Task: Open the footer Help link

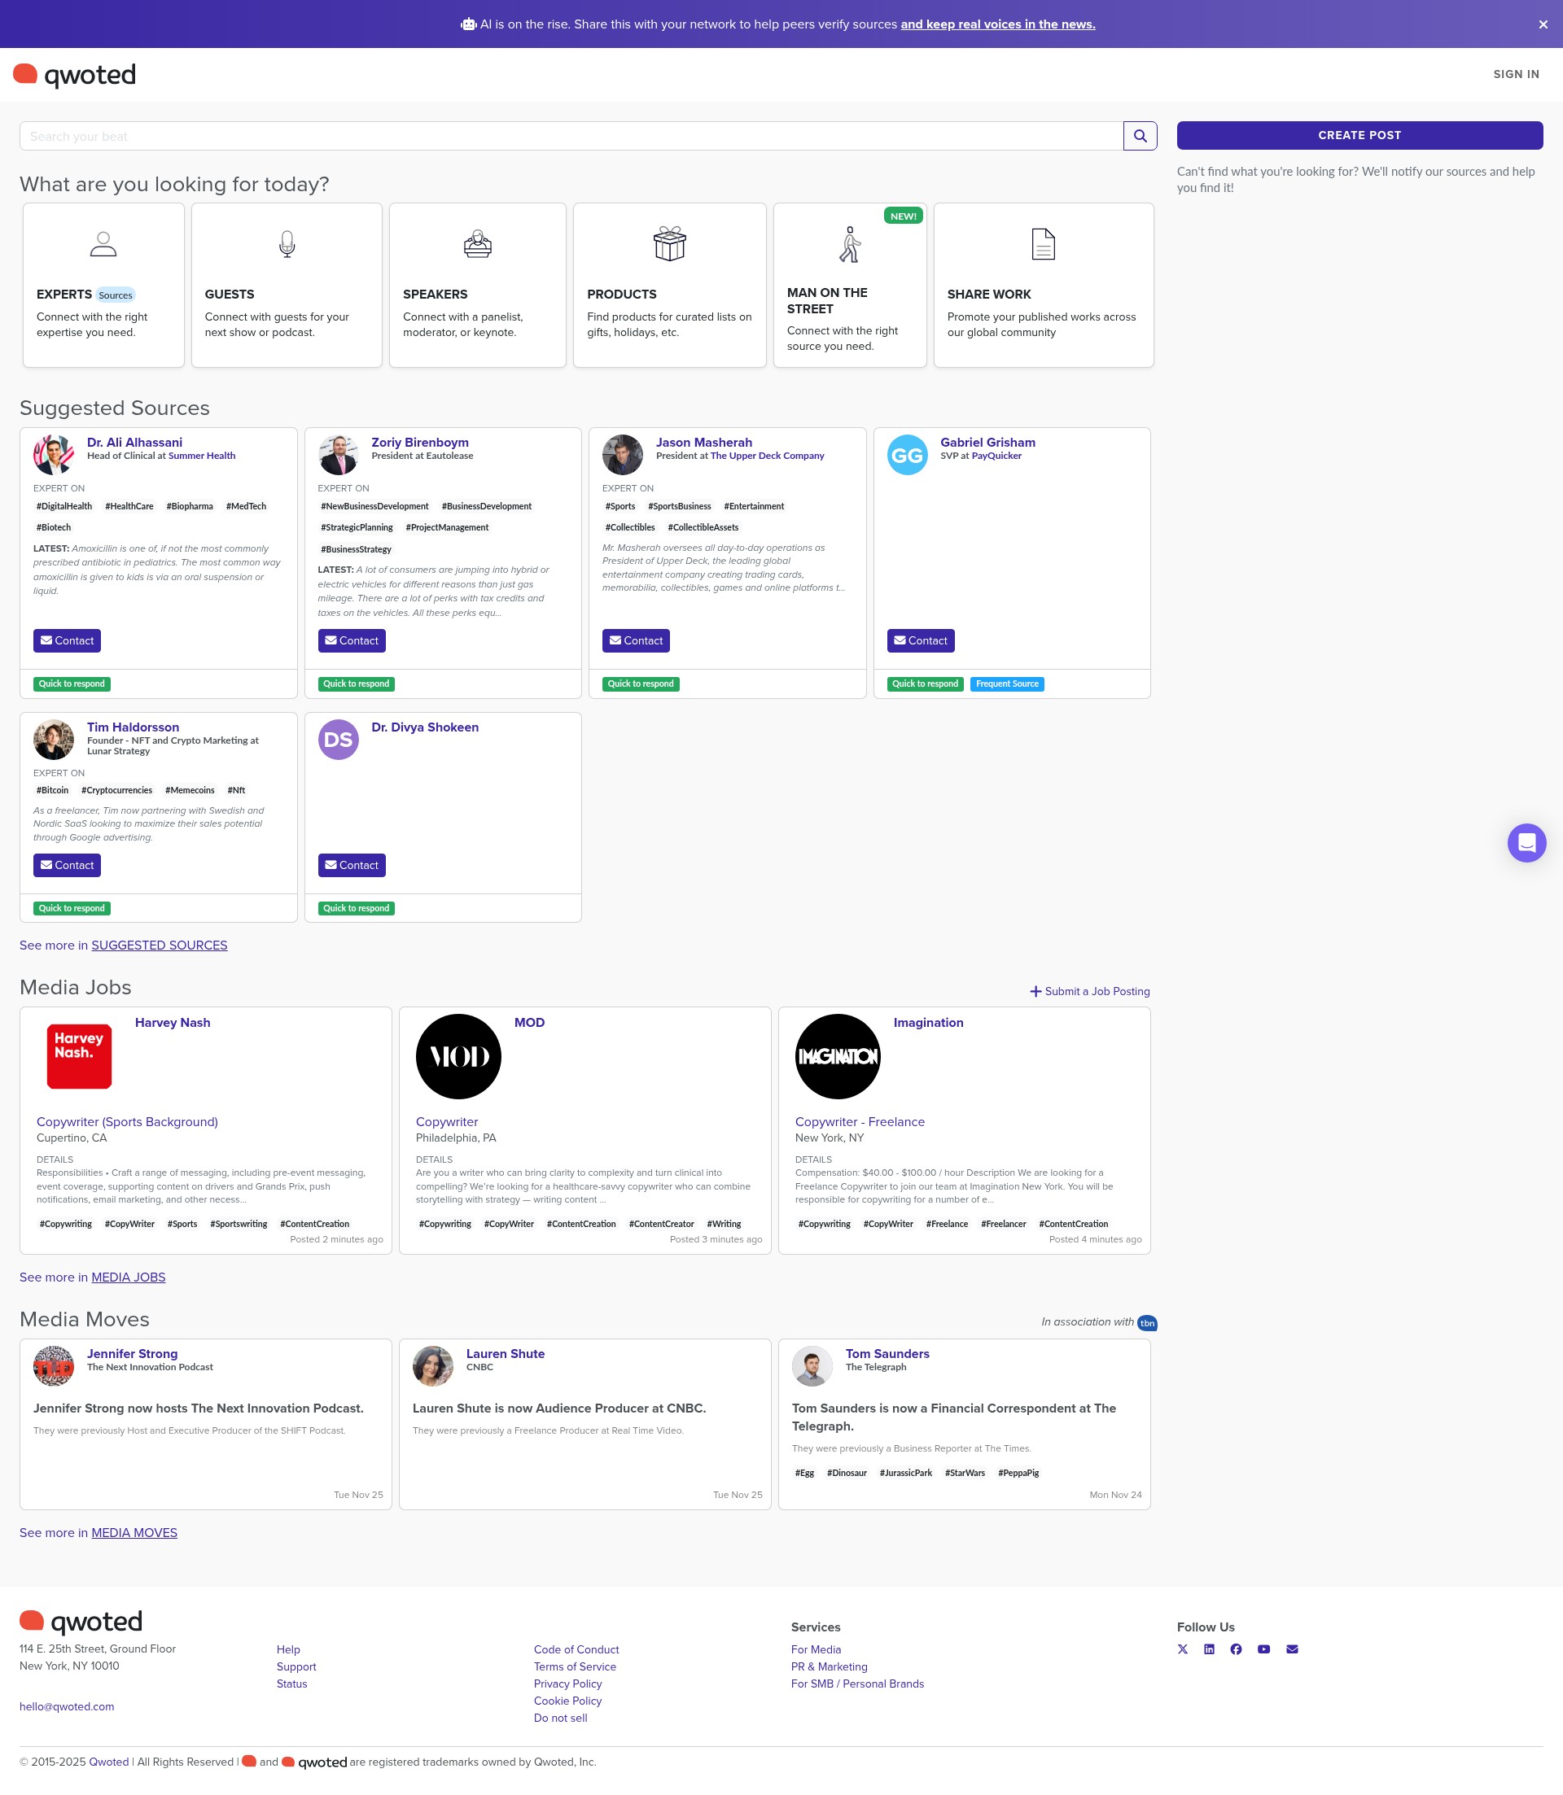Action: 289,1650
